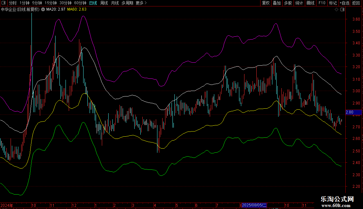The height and width of the screenshot is (209, 363).
Task: Open the round indicator dropdown beside 中华企业
Action: coord(43,9)
